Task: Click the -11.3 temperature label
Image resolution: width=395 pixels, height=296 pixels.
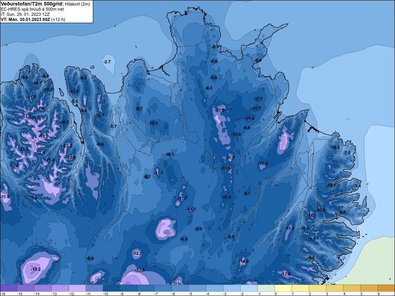Action: pyautogui.click(x=35, y=118)
